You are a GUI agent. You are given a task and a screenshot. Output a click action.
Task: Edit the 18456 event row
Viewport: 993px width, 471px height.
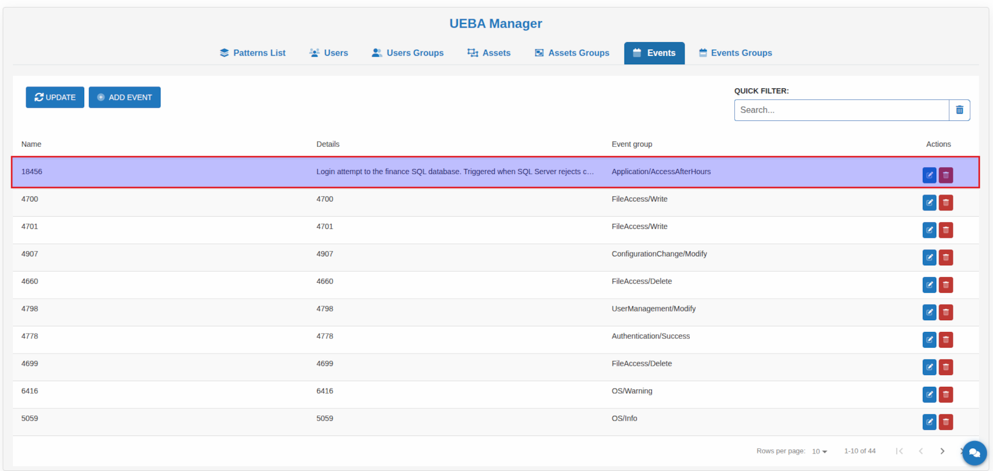click(929, 175)
